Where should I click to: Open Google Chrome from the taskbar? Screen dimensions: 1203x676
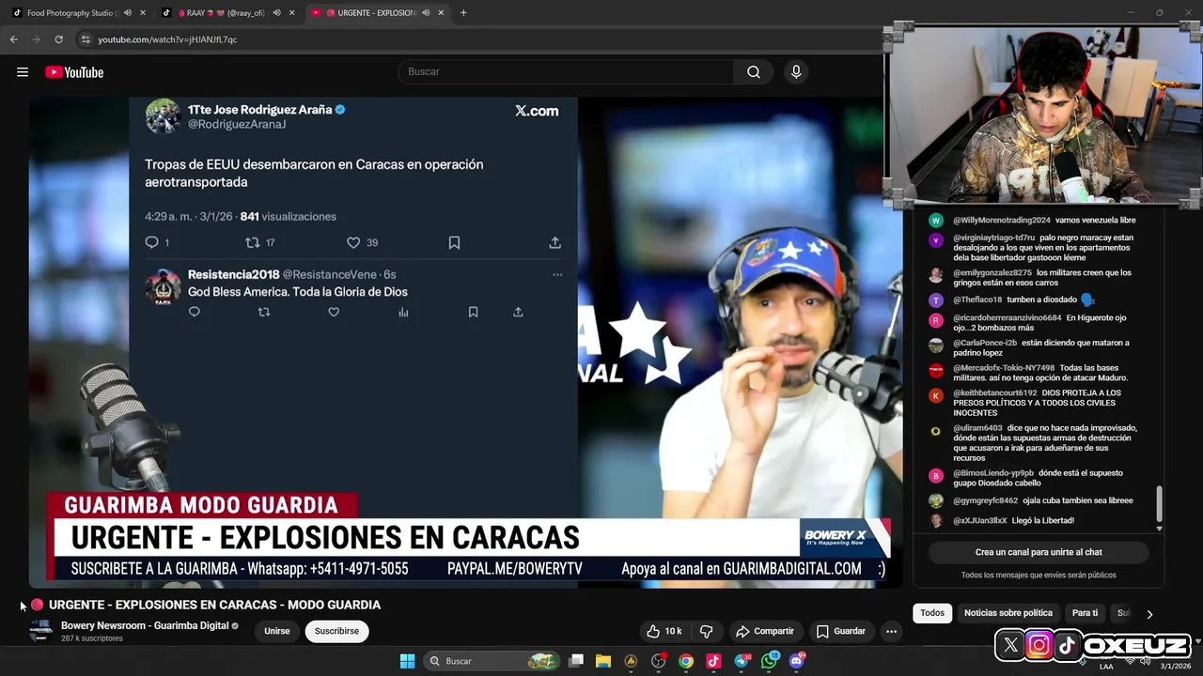pyautogui.click(x=686, y=661)
